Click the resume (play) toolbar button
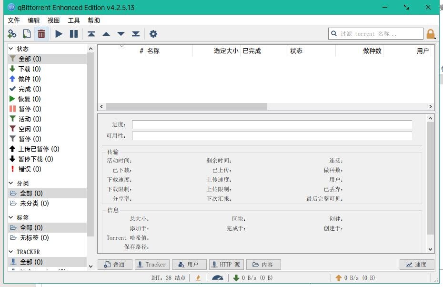 coord(59,34)
